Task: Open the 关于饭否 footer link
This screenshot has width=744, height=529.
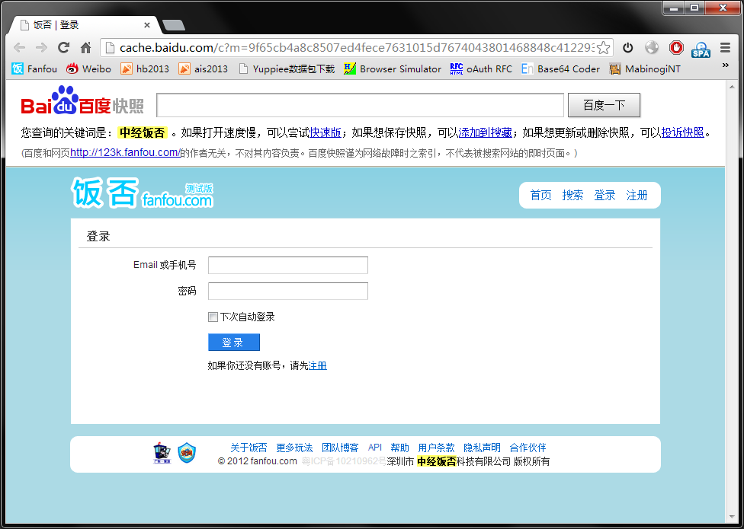Action: [x=249, y=448]
